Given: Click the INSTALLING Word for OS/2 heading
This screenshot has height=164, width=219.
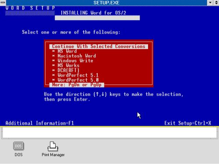Looking at the screenshot, I should 93,13.
